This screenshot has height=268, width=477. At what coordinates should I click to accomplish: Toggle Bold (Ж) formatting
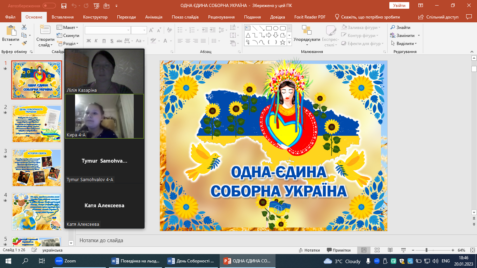[88, 41]
